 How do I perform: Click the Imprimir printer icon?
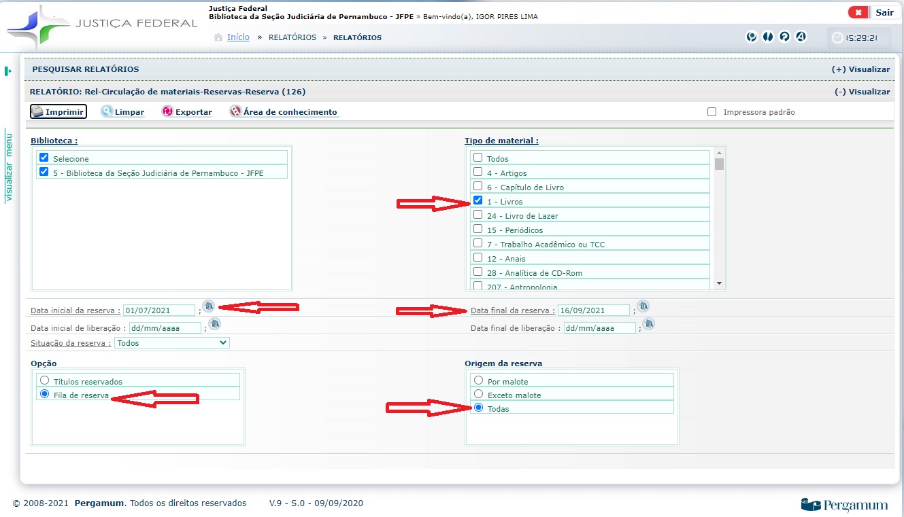[x=38, y=111]
